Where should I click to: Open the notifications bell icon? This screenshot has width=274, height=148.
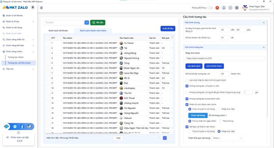[x=224, y=8]
